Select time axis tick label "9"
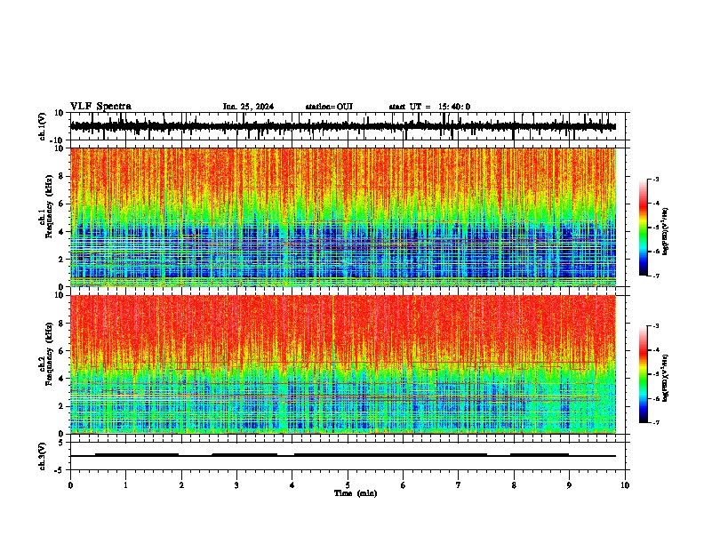This screenshot has height=544, width=704. (x=569, y=485)
